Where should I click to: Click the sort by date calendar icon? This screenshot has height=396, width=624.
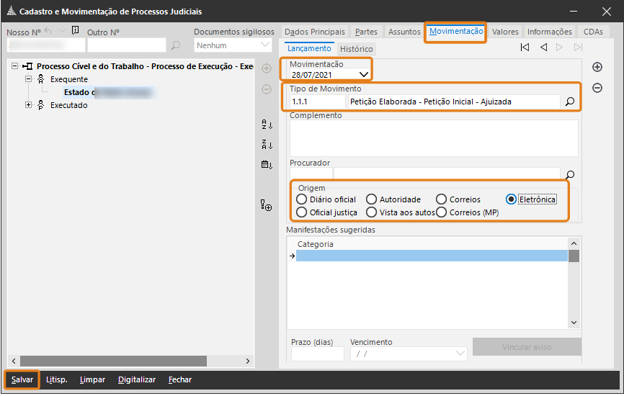tap(267, 165)
